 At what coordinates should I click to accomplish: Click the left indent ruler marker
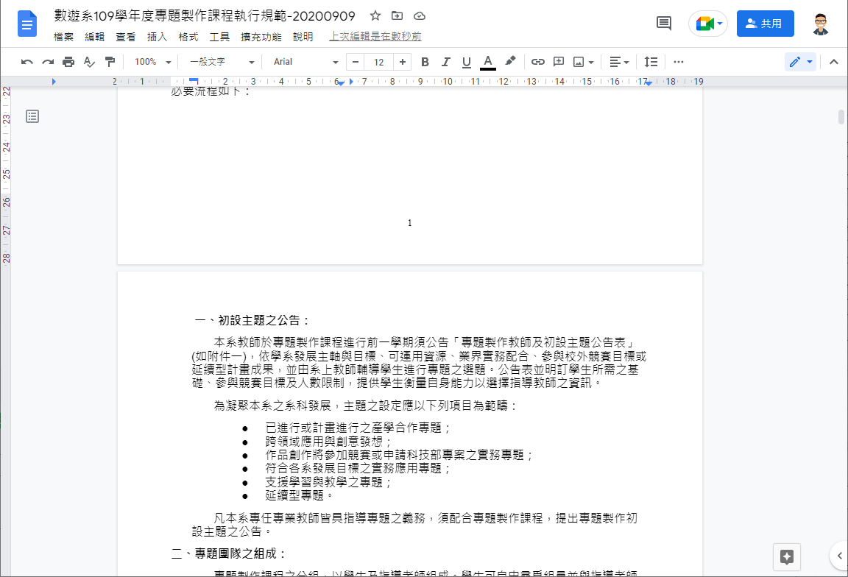coord(341,82)
